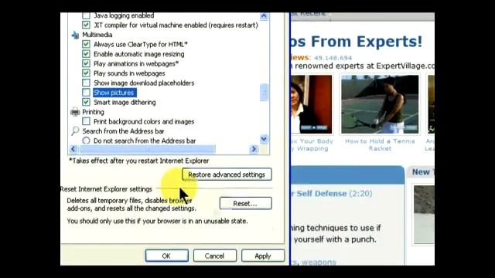Image resolution: width=495 pixels, height=278 pixels.
Task: Click the Cancel button
Action: (215, 256)
